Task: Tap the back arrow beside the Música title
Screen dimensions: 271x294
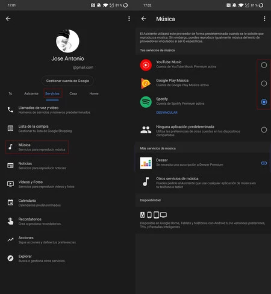Action: click(144, 19)
